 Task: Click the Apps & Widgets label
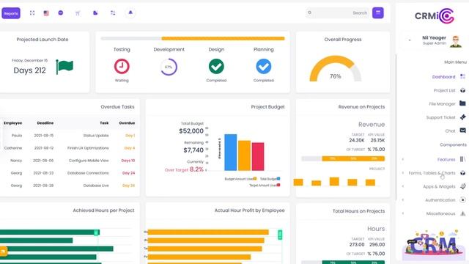pos(439,186)
